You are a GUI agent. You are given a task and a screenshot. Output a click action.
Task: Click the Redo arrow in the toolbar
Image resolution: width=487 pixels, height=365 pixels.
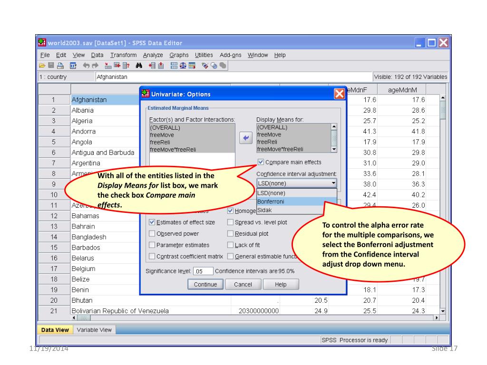point(95,66)
